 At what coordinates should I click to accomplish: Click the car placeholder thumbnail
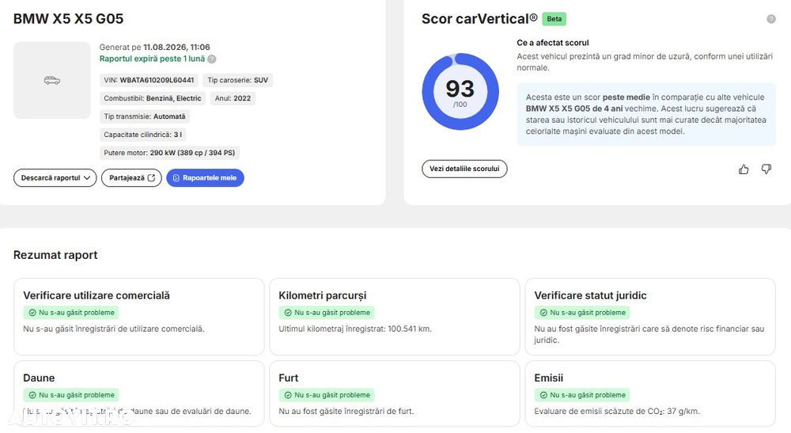coord(52,80)
